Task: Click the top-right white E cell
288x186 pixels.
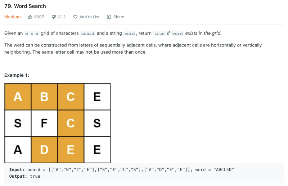Action: point(97,97)
